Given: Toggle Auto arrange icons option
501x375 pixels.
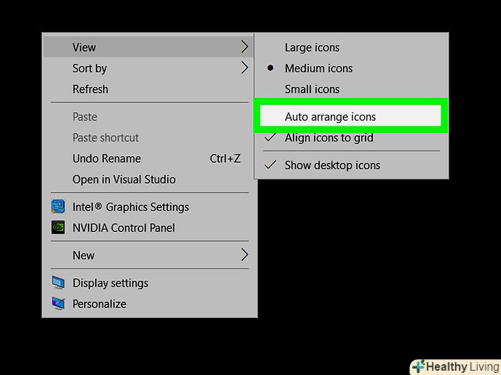Looking at the screenshot, I should [x=330, y=117].
